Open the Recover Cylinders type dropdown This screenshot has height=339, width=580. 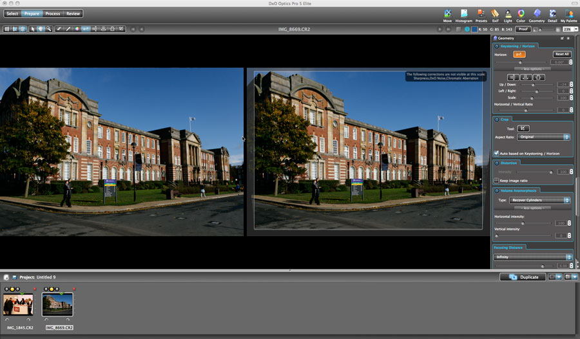(541, 200)
